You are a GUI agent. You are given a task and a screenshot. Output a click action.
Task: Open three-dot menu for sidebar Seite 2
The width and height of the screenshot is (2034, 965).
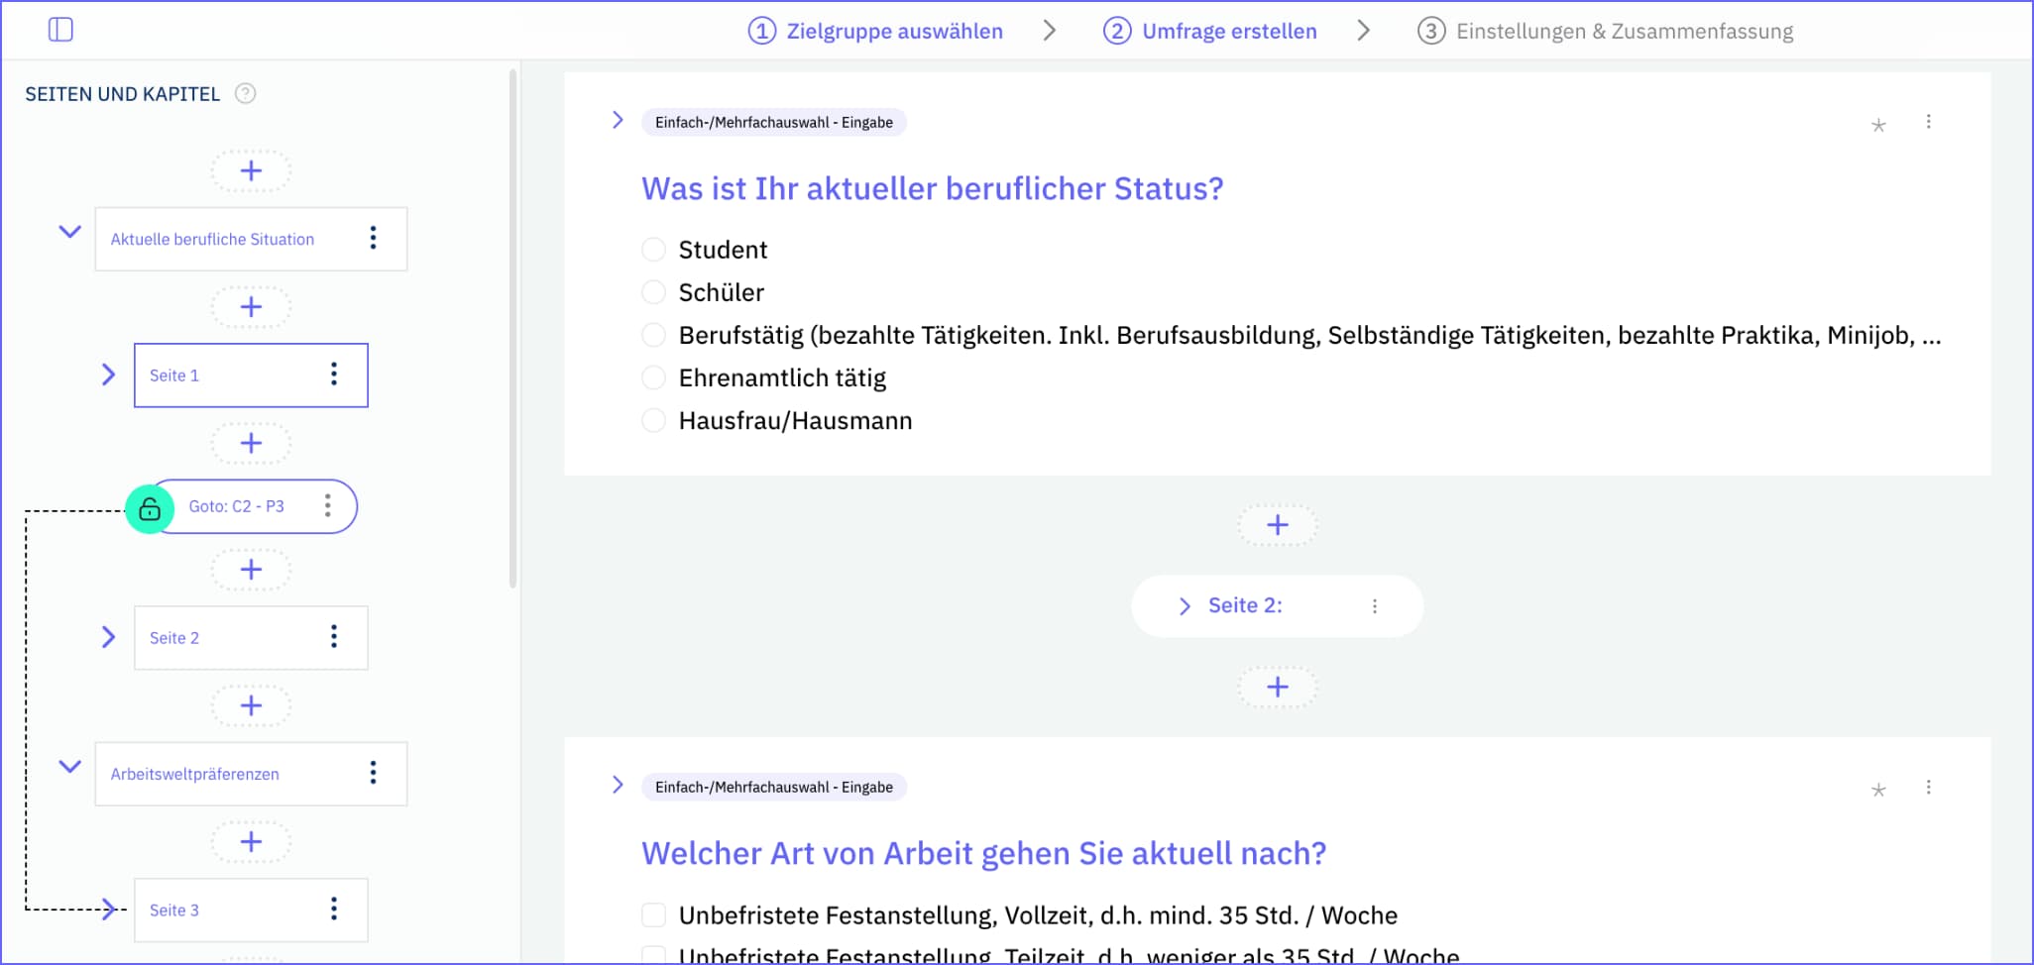[x=334, y=636]
